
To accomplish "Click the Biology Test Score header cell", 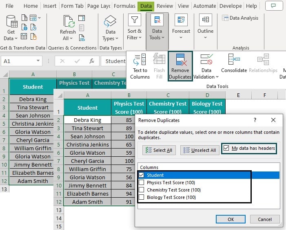I will [207, 107].
